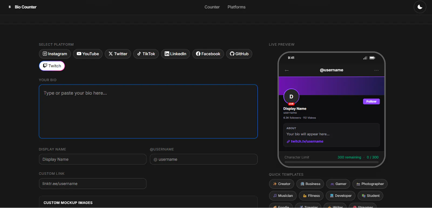Image resolution: width=432 pixels, height=208 pixels.
Task: Apply the Developer quick template
Action: point(340,196)
